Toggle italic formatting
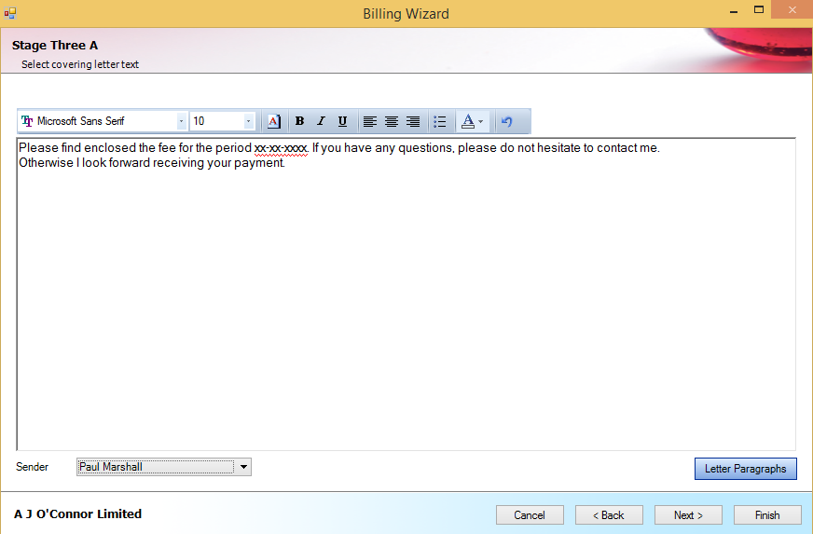Image resolution: width=813 pixels, height=534 pixels. 321,121
